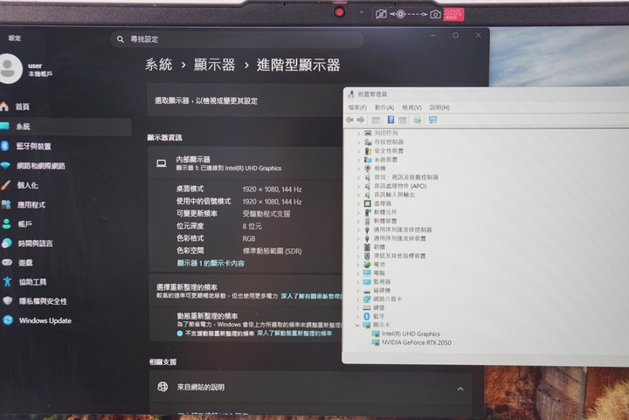Select 通用序列匯流排裝置 tree item
The width and height of the screenshot is (629, 420).
399,238
